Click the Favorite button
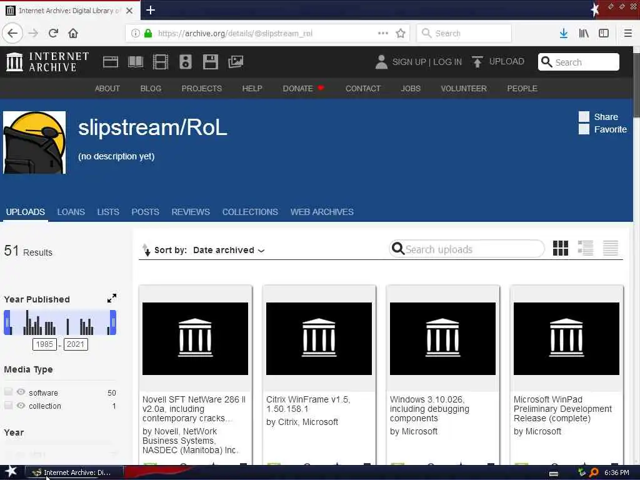Image resolution: width=640 pixels, height=480 pixels. (603, 129)
